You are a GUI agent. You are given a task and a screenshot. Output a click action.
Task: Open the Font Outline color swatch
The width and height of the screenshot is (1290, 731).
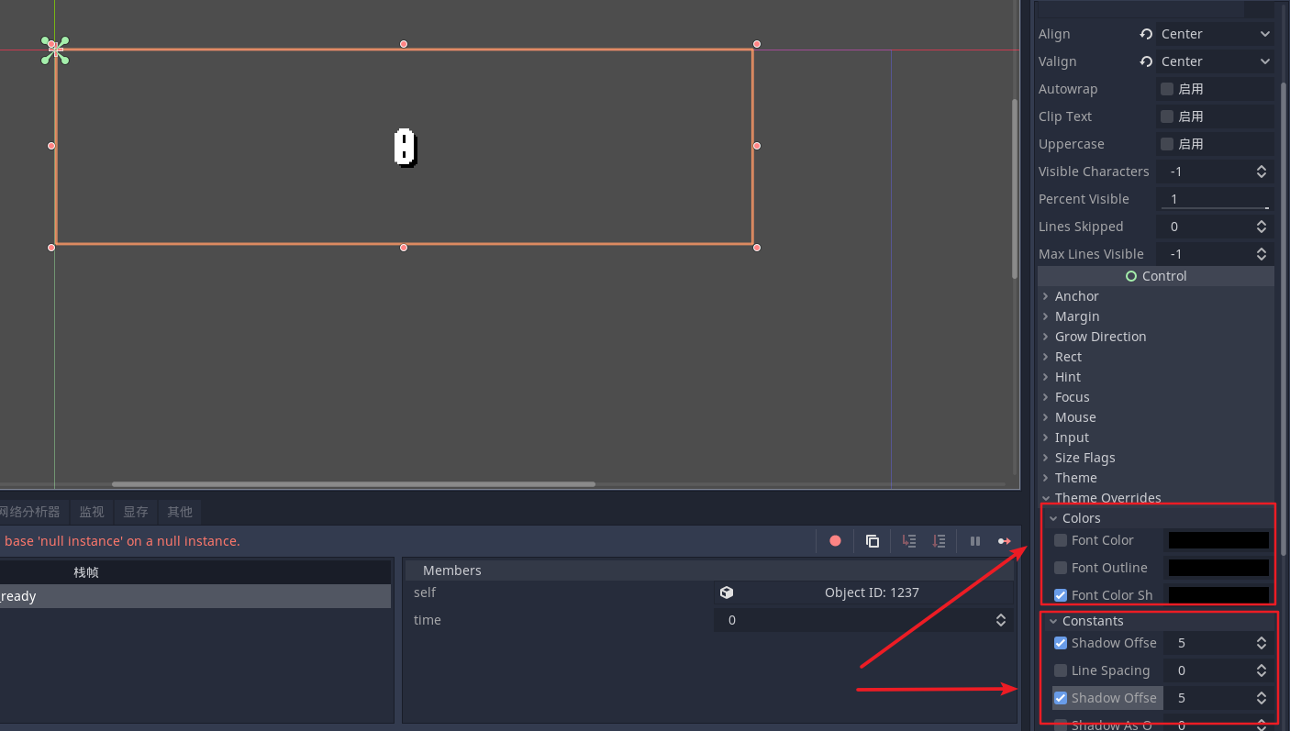click(x=1218, y=568)
